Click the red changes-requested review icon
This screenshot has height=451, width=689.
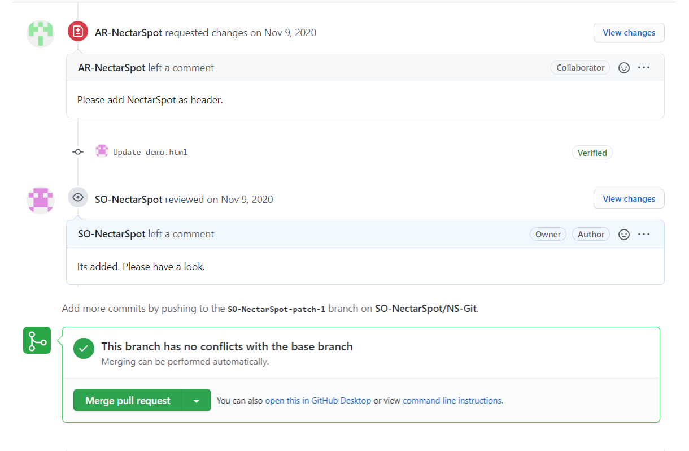click(78, 31)
